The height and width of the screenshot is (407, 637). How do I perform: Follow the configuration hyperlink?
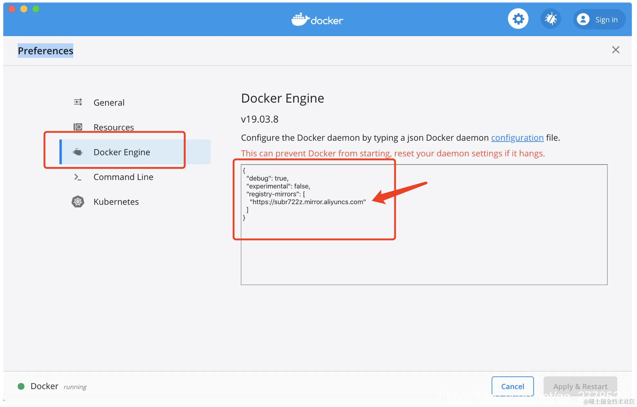pyautogui.click(x=517, y=138)
